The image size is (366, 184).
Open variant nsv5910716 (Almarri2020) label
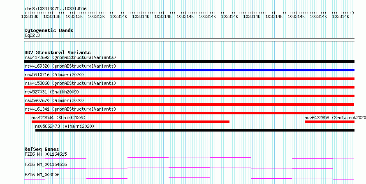(x=54, y=75)
